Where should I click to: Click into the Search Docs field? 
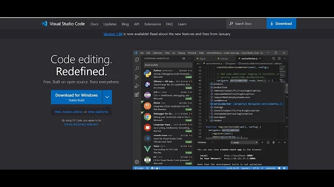point(246,24)
